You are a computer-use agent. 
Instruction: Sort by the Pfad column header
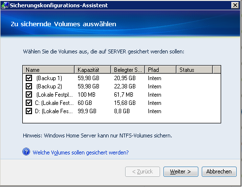pyautogui.click(x=161, y=70)
